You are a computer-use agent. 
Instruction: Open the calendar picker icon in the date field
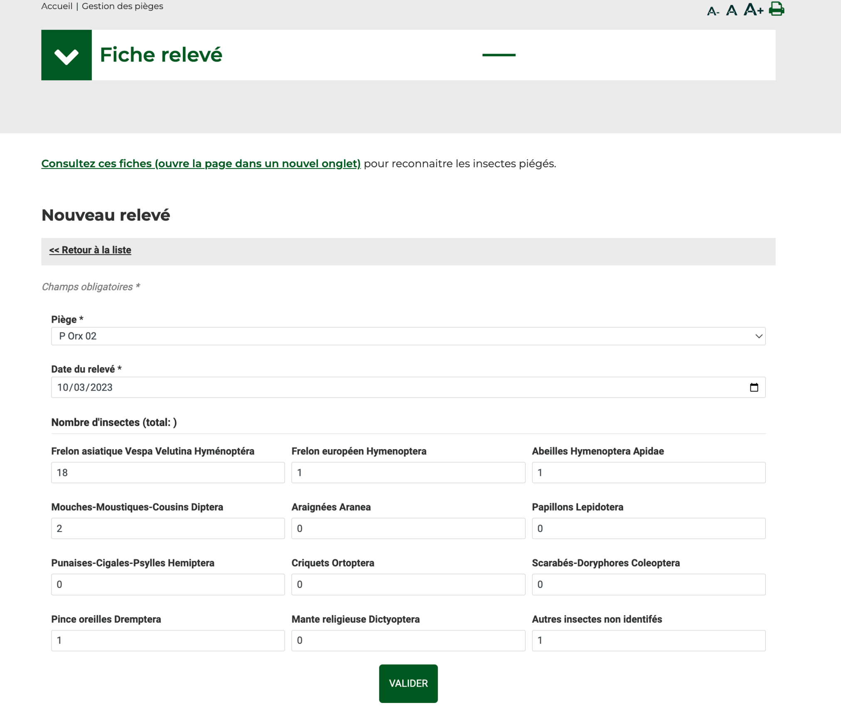coord(754,387)
